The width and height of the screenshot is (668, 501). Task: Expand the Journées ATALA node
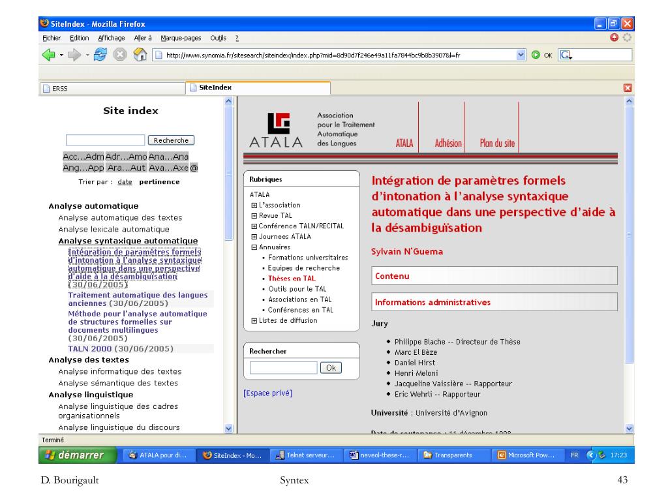(x=254, y=237)
